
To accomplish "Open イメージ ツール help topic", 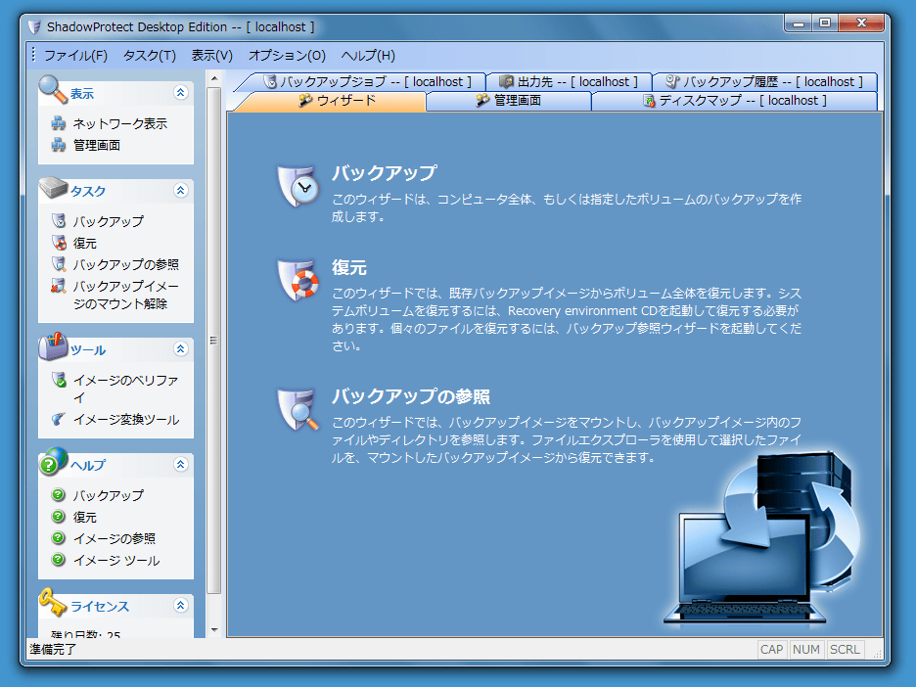I will tap(116, 561).
